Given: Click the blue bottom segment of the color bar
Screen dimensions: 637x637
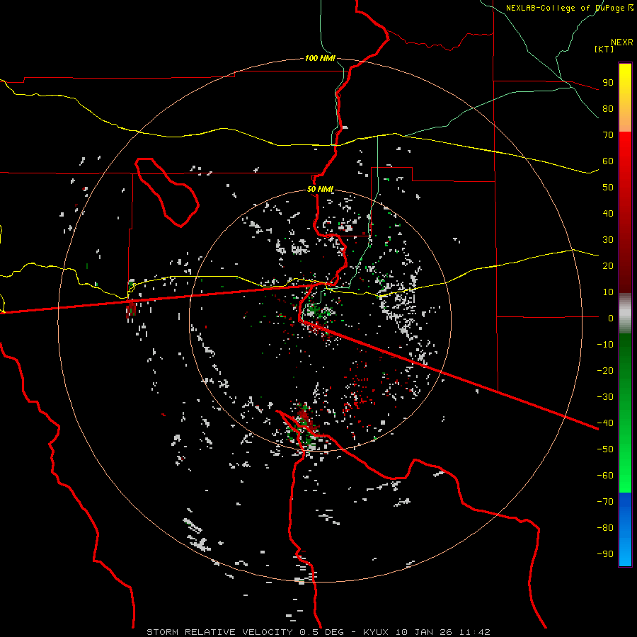Looking at the screenshot, I should [x=625, y=529].
